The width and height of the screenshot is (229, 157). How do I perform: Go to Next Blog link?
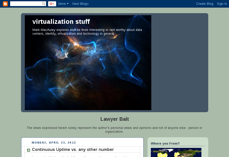click(80, 4)
